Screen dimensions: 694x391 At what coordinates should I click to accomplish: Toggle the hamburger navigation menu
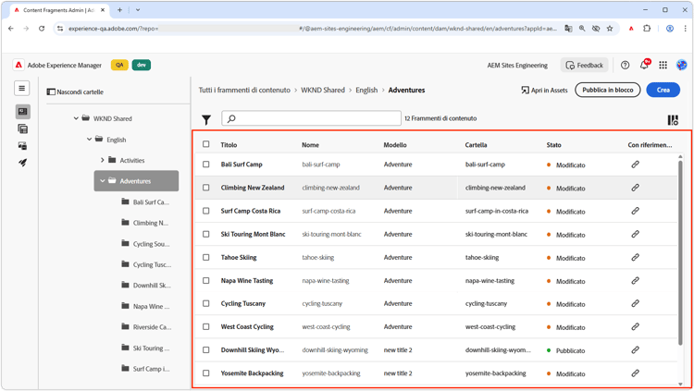pos(22,89)
